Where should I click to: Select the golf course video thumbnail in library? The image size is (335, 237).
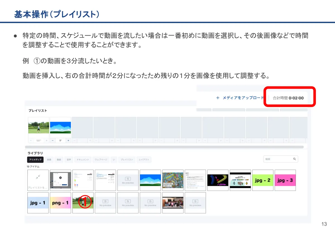click(83, 203)
